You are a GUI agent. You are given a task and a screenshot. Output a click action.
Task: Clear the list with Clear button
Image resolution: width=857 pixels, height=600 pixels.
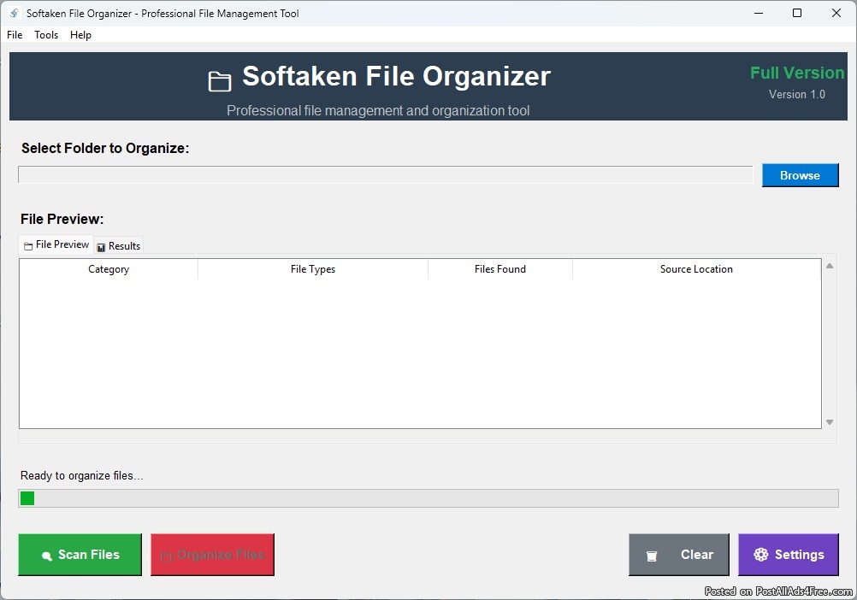pyautogui.click(x=679, y=555)
